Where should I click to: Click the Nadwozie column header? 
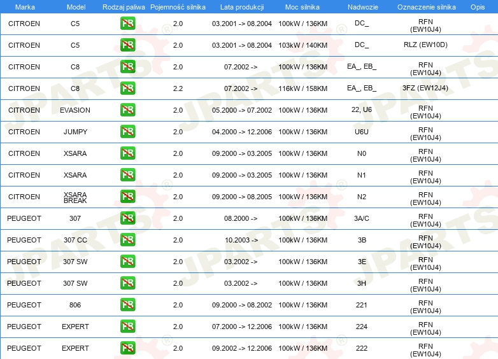pyautogui.click(x=363, y=7)
